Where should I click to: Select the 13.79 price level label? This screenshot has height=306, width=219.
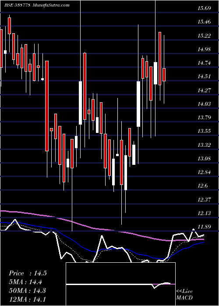(x=205, y=118)
